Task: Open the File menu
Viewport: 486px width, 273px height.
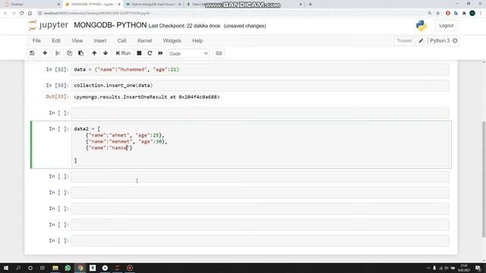Action: [x=36, y=40]
